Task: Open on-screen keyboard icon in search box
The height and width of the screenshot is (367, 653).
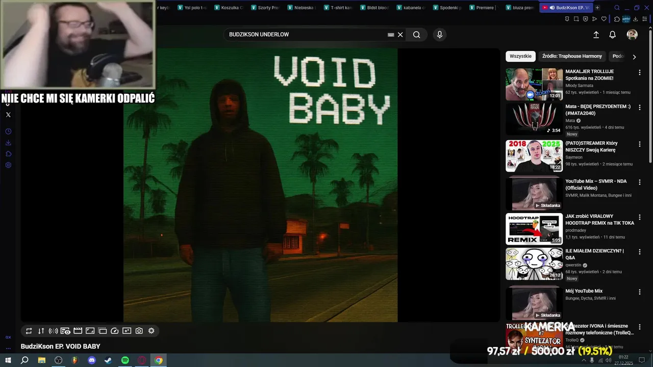Action: 391,35
